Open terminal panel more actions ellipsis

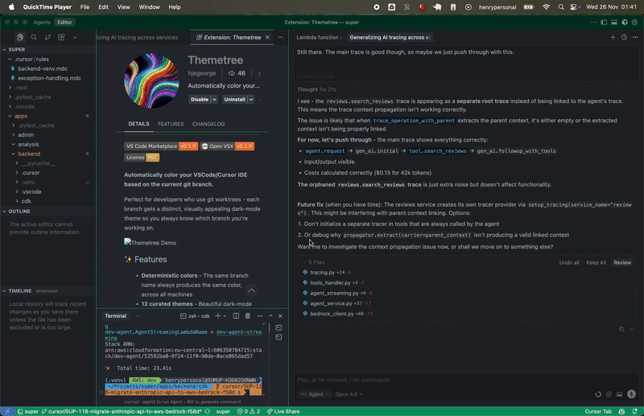(259, 315)
